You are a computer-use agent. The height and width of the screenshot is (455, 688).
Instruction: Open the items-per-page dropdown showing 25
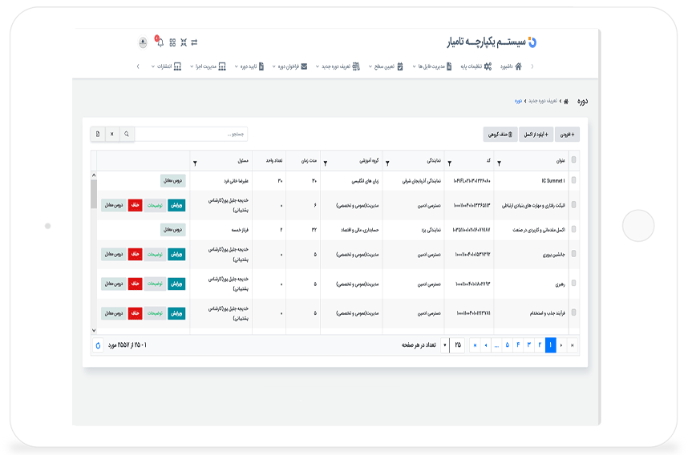(x=445, y=345)
